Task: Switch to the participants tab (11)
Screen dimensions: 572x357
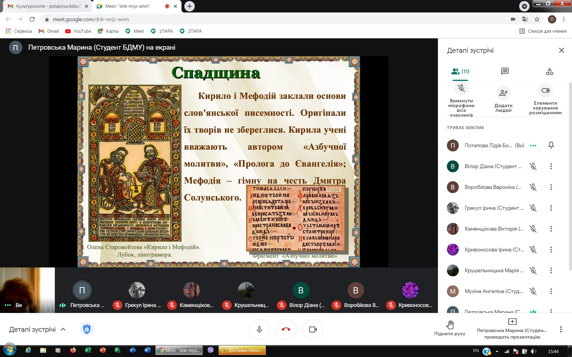Action: coord(460,71)
